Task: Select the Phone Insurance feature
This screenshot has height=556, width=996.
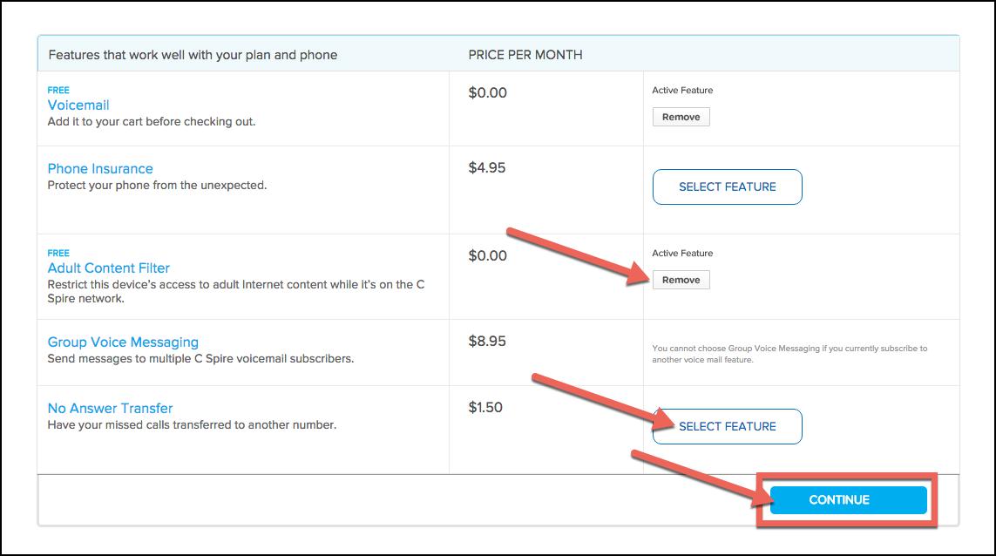Action: tap(727, 186)
